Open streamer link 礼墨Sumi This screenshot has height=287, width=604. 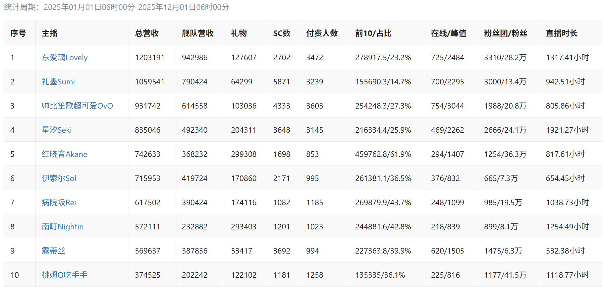(58, 82)
